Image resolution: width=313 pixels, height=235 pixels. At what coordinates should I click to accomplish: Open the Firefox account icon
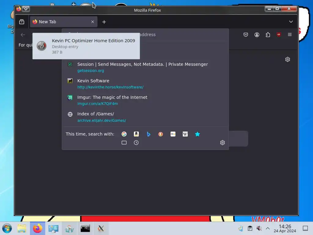click(257, 35)
